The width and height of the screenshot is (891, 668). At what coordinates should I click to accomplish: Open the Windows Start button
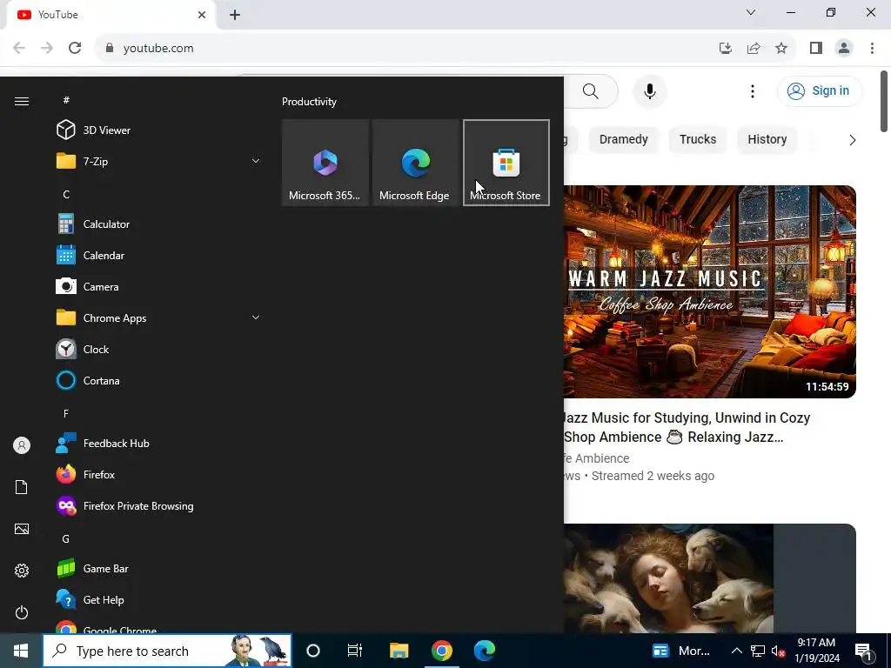pos(21,651)
